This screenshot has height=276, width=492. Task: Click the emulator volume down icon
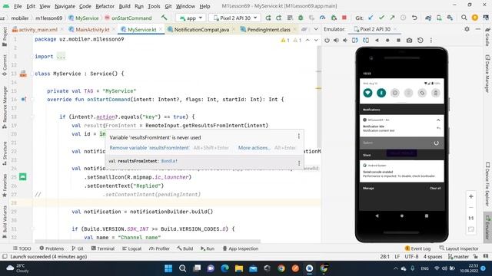click(x=345, y=41)
